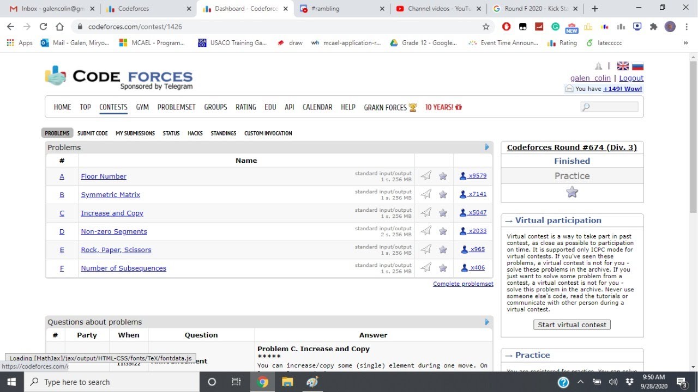Expand Questions about problems arrow
The width and height of the screenshot is (698, 392).
pos(487,322)
